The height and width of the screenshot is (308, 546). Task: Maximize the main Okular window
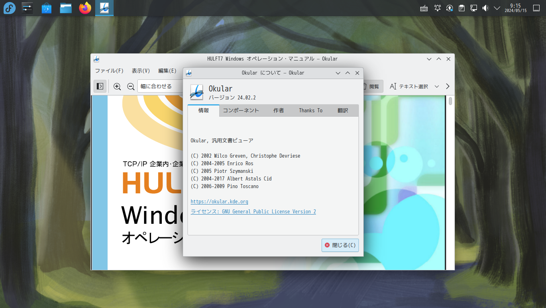439,59
